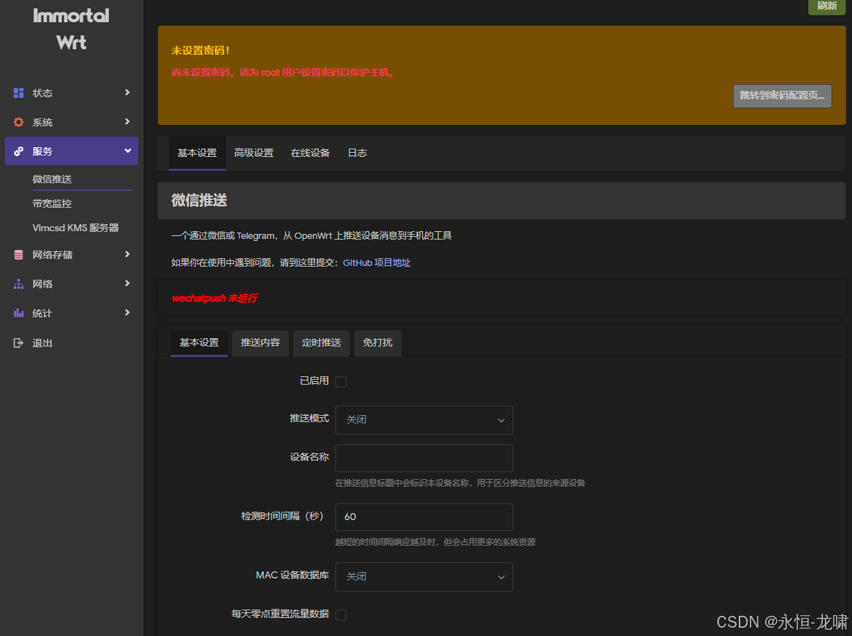Toggle the 每天零点重置流量数据 checkbox
Screen dimensions: 852x636
click(341, 614)
